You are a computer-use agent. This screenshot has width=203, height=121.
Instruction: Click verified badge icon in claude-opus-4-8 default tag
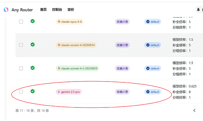148,21
